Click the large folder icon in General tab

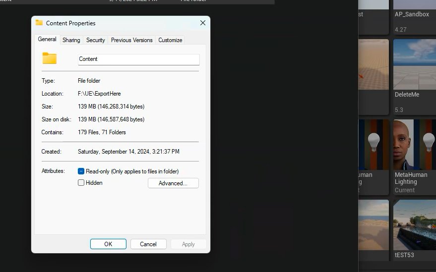[x=50, y=58]
